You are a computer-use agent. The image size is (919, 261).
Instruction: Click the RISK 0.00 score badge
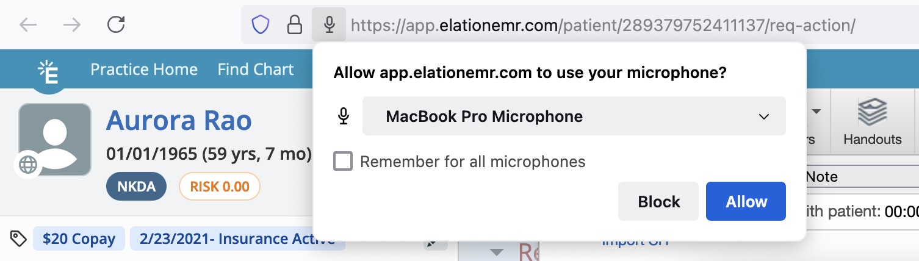point(220,187)
